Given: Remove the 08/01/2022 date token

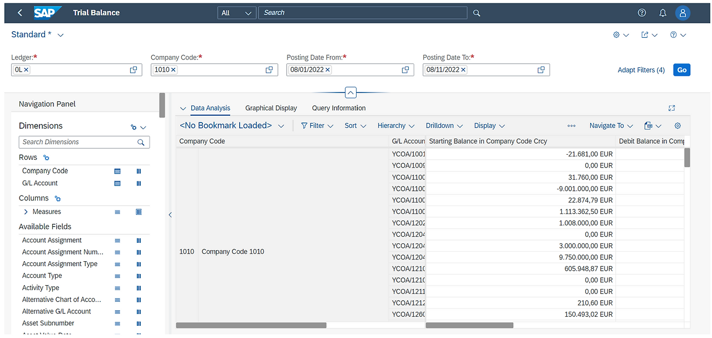Looking at the screenshot, I should click(328, 70).
